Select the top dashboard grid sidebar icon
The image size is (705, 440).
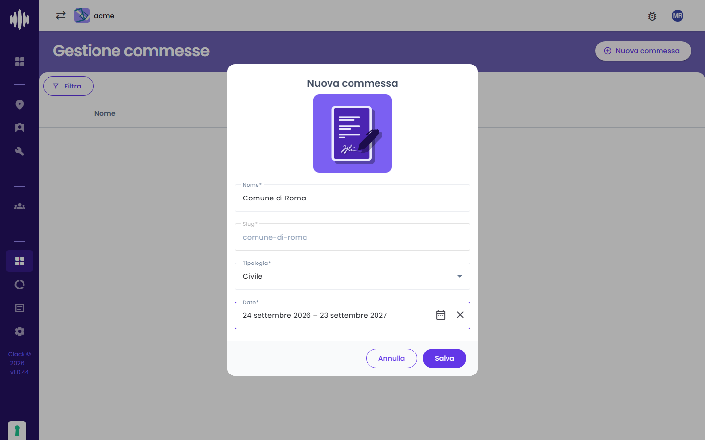(20, 62)
